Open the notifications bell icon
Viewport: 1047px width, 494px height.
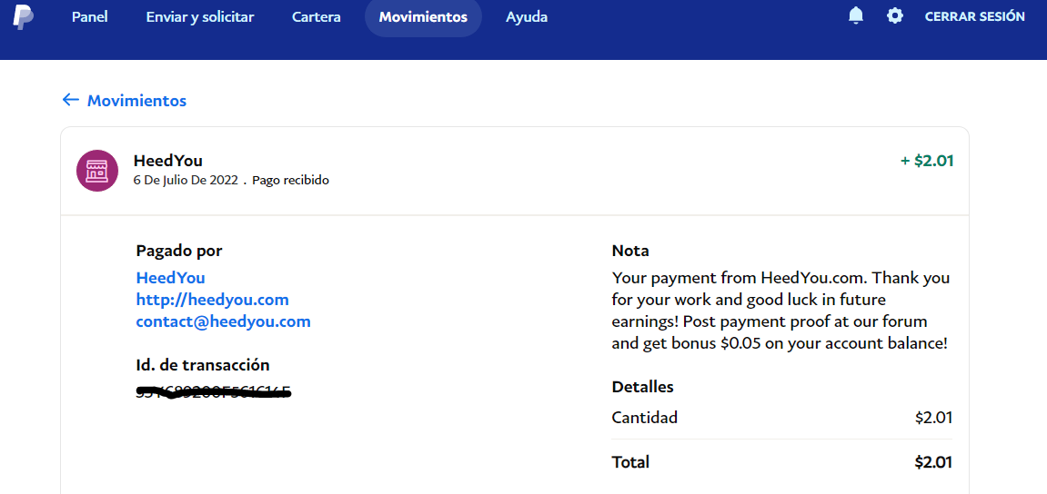855,16
